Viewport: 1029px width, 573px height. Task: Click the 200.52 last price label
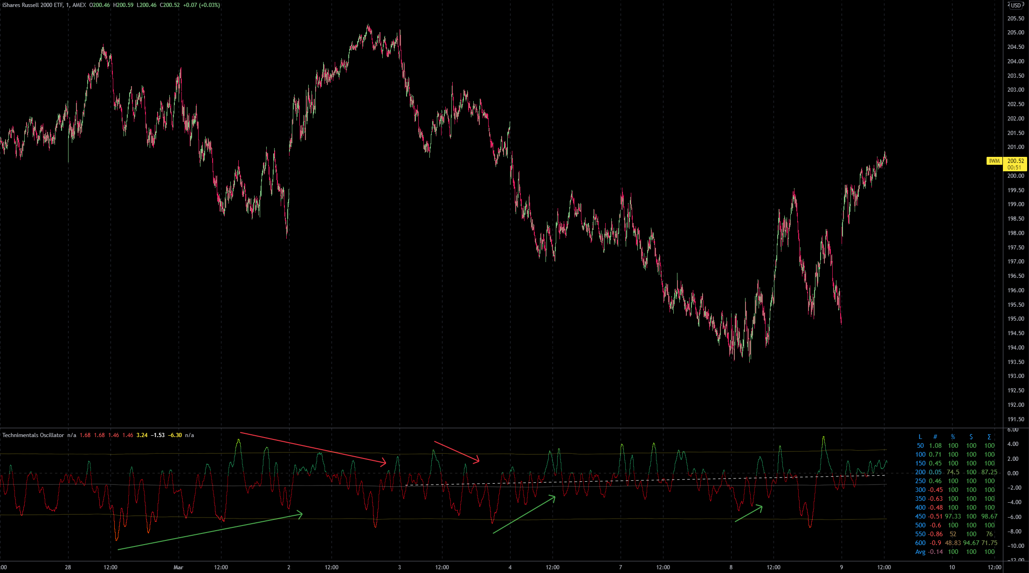coord(1015,161)
